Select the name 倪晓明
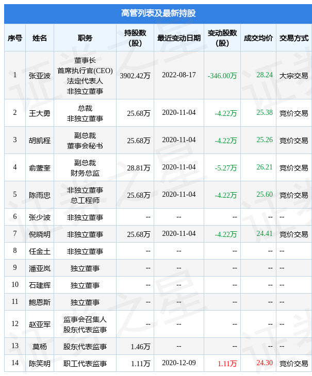 pos(40,234)
